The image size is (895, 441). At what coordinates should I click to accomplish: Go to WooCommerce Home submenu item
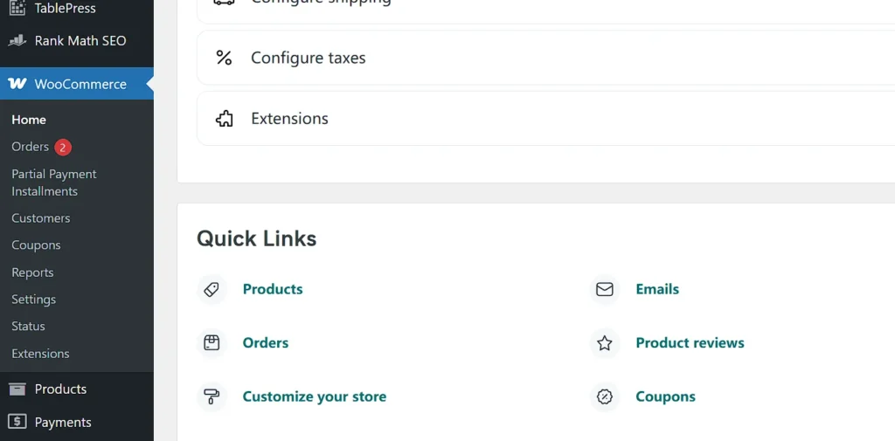pos(29,120)
